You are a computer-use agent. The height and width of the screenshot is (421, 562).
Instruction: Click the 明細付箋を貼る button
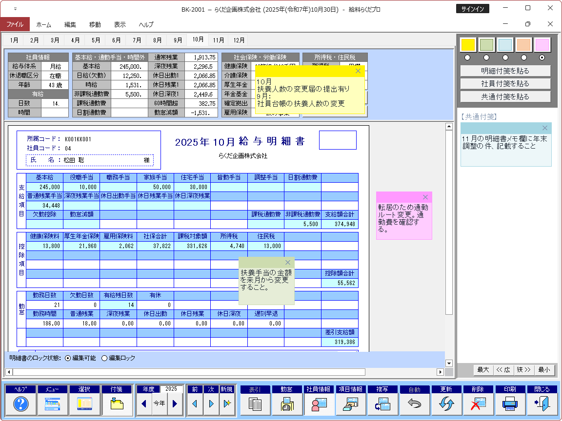505,71
